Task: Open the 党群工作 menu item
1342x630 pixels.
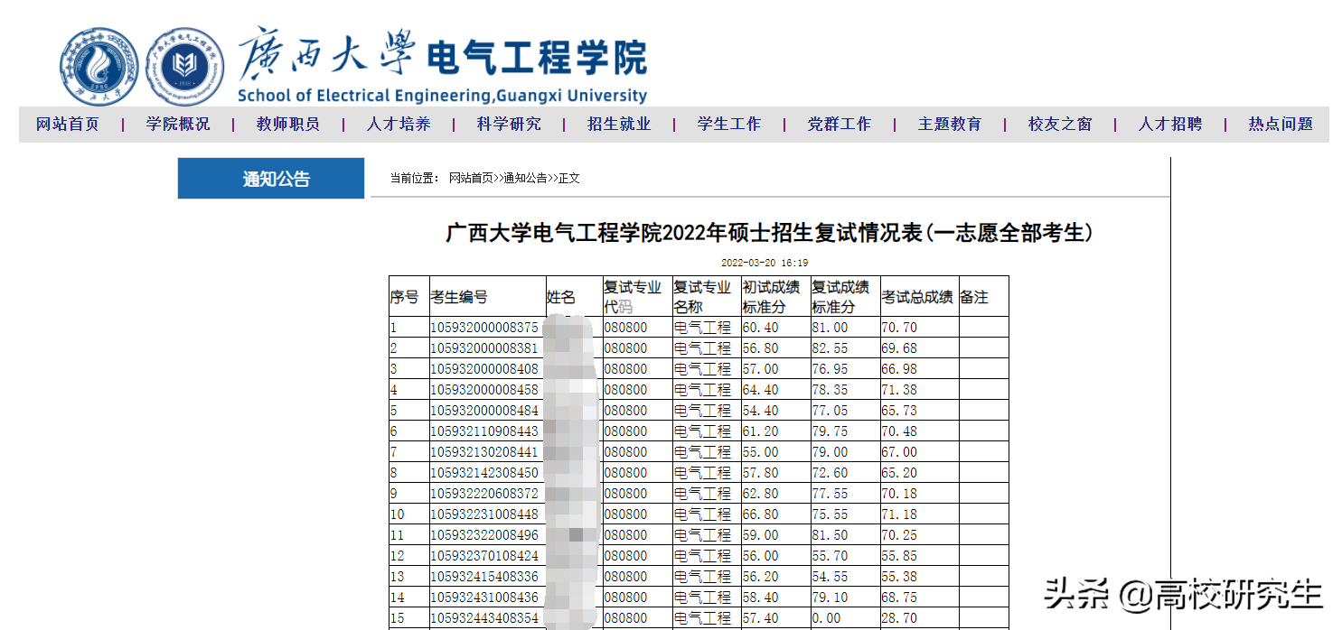Action: tap(839, 124)
